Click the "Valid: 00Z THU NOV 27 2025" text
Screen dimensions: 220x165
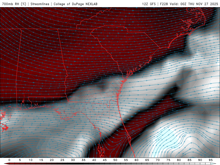coord(194,4)
